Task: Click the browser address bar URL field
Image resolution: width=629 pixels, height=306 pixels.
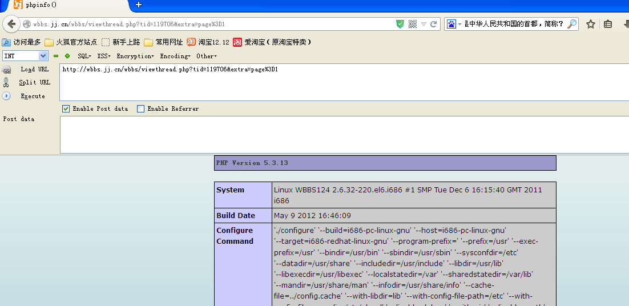Action: coord(212,24)
